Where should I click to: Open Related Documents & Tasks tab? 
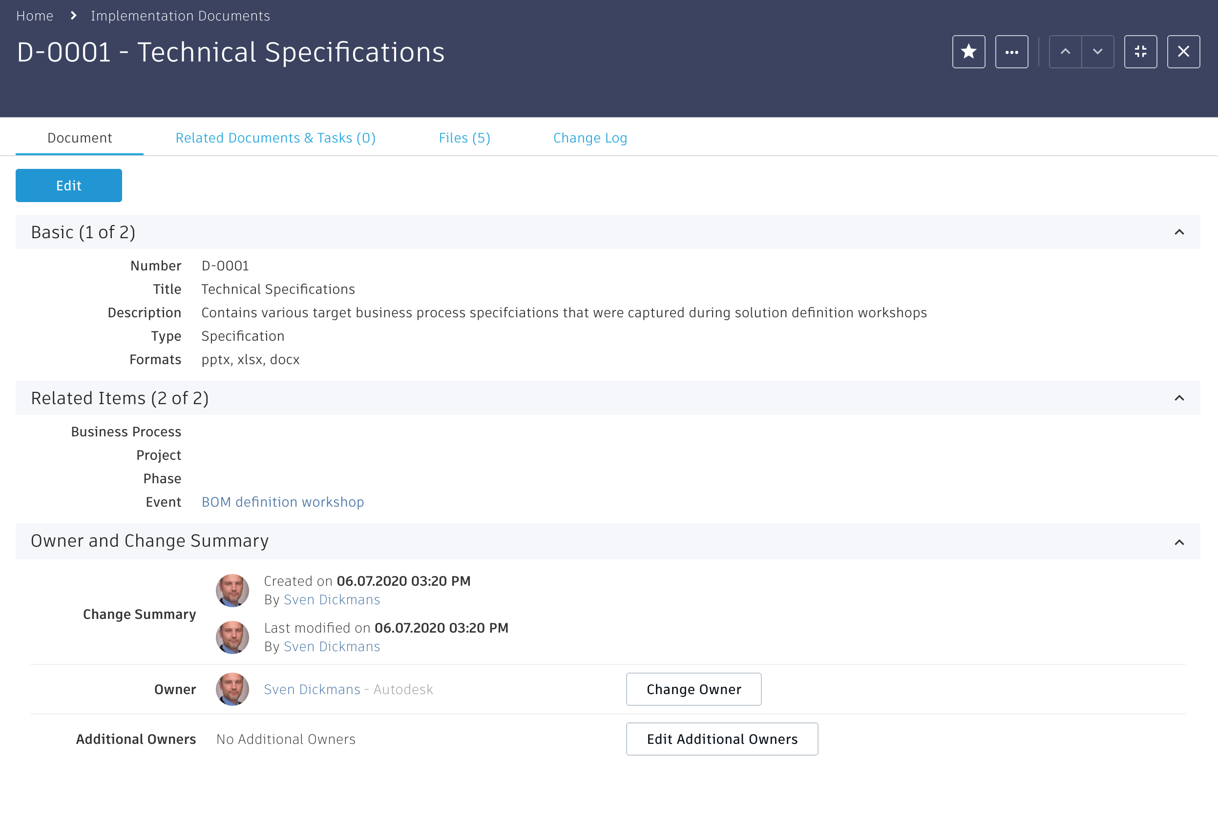(275, 138)
